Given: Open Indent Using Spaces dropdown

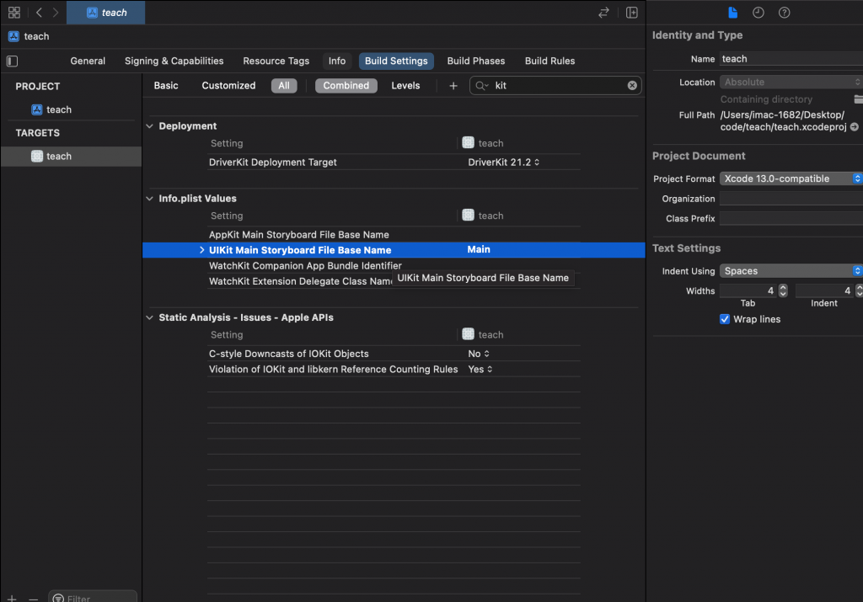Looking at the screenshot, I should pos(791,271).
